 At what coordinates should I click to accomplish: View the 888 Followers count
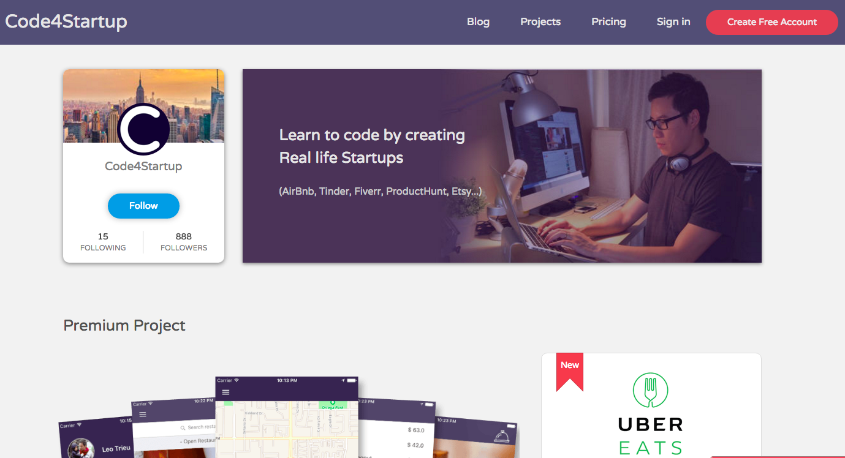point(184,242)
